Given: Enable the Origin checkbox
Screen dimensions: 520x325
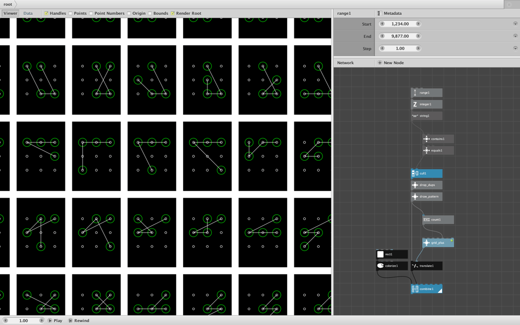Looking at the screenshot, I should point(128,14).
